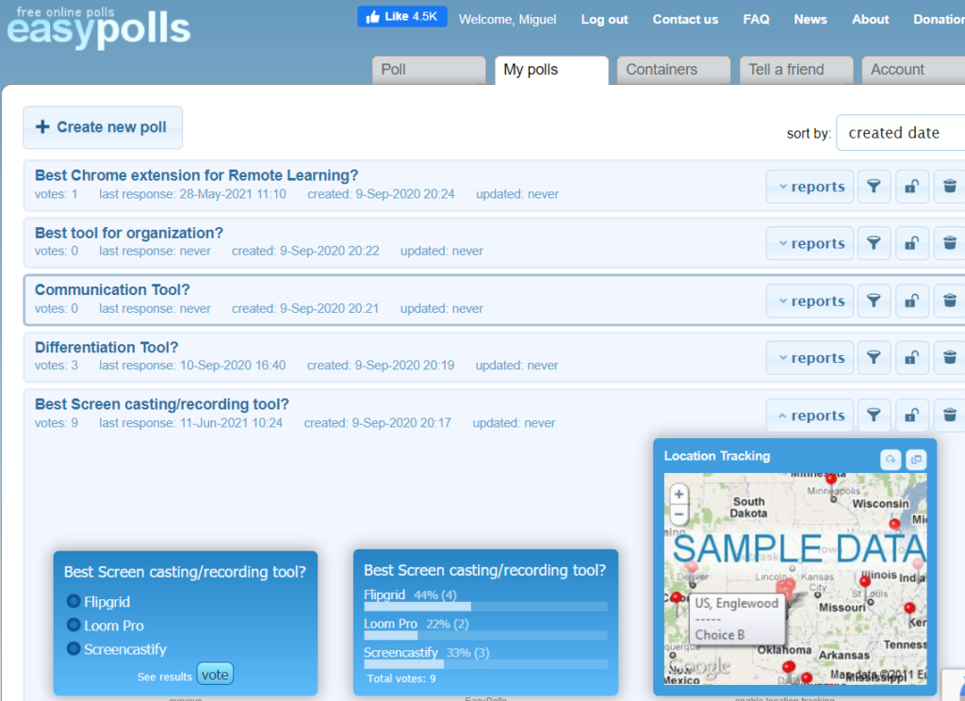965x701 pixels.
Task: Choose the Loom Pro option
Action: [74, 625]
